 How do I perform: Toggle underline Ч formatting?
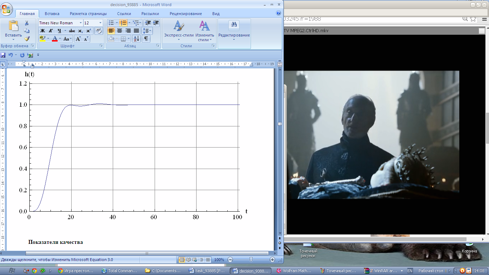point(59,31)
